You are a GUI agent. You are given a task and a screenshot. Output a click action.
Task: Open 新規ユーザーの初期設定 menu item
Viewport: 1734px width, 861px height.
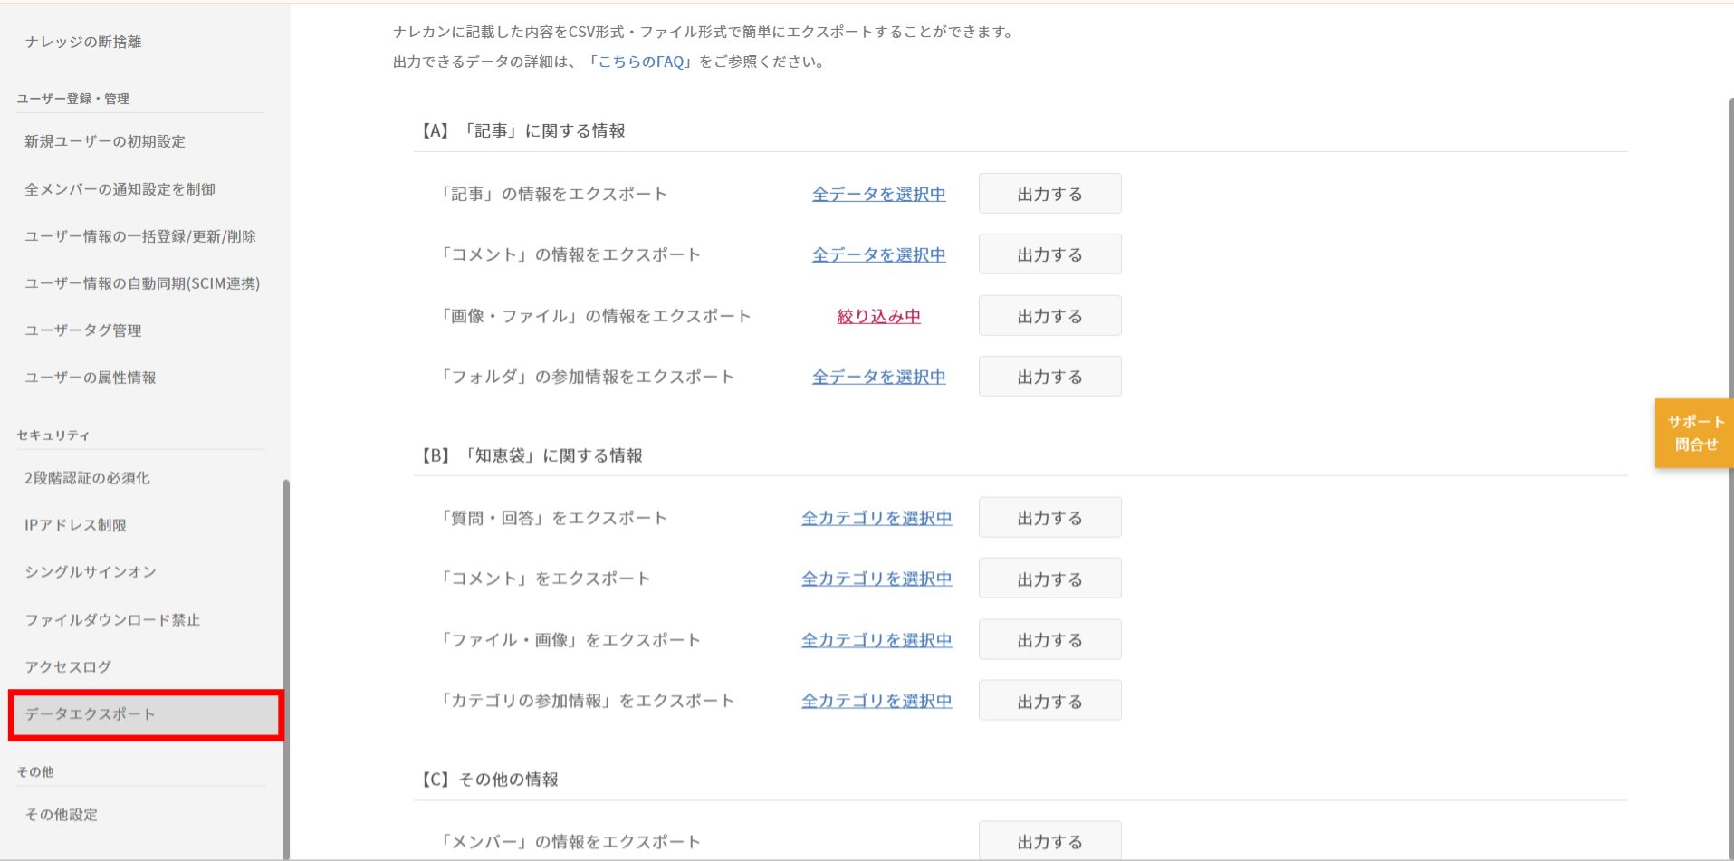(x=105, y=141)
